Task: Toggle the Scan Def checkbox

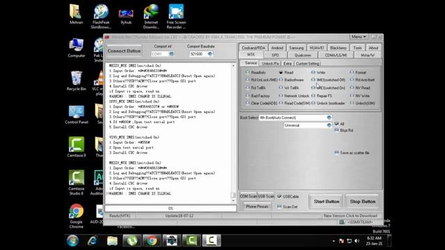Action: (x=280, y=207)
